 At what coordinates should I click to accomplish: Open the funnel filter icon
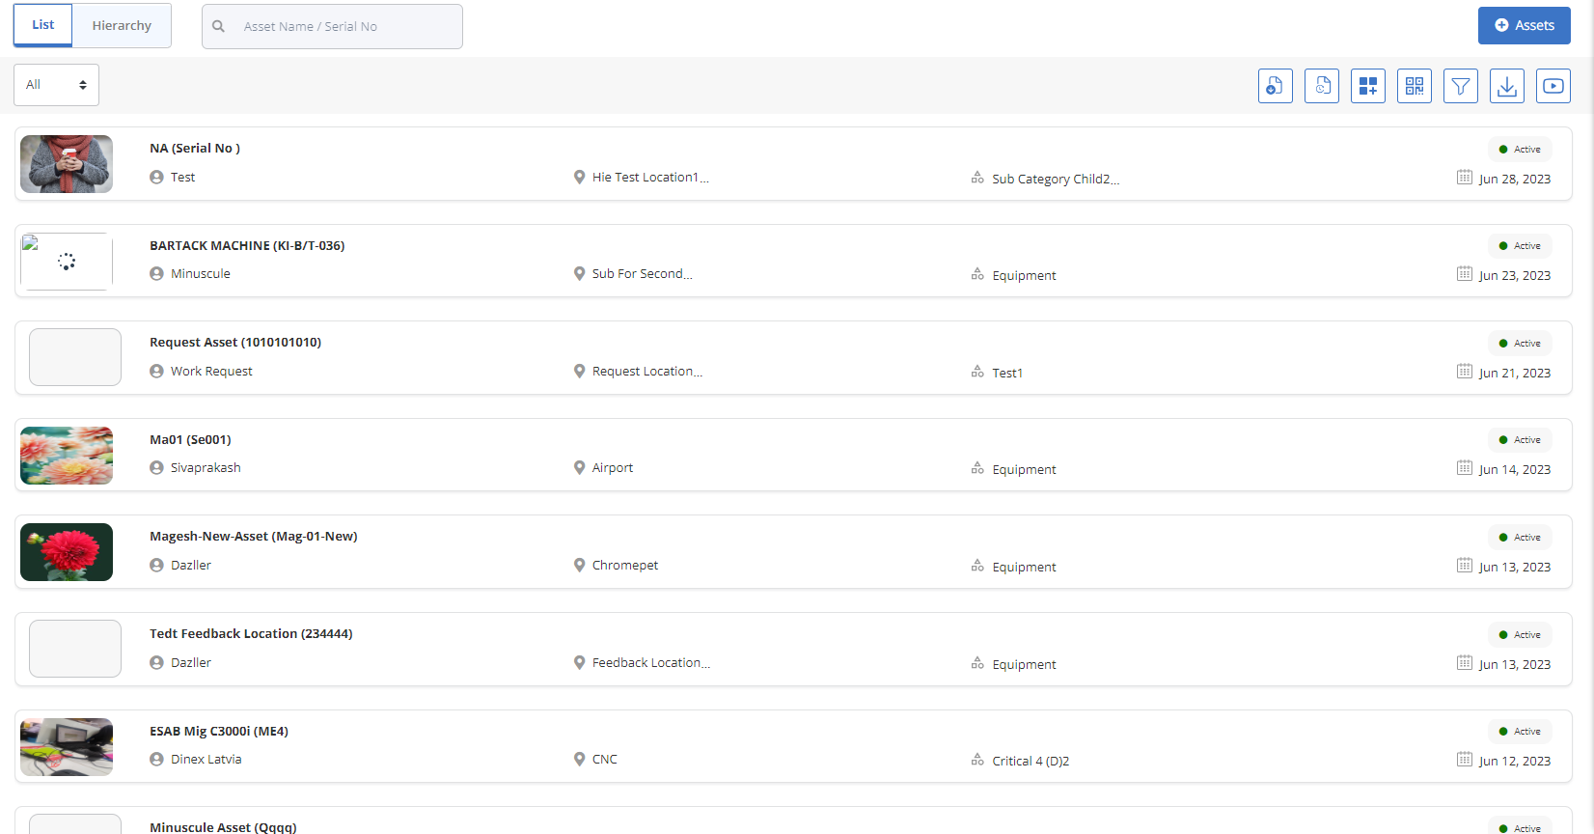click(x=1460, y=86)
